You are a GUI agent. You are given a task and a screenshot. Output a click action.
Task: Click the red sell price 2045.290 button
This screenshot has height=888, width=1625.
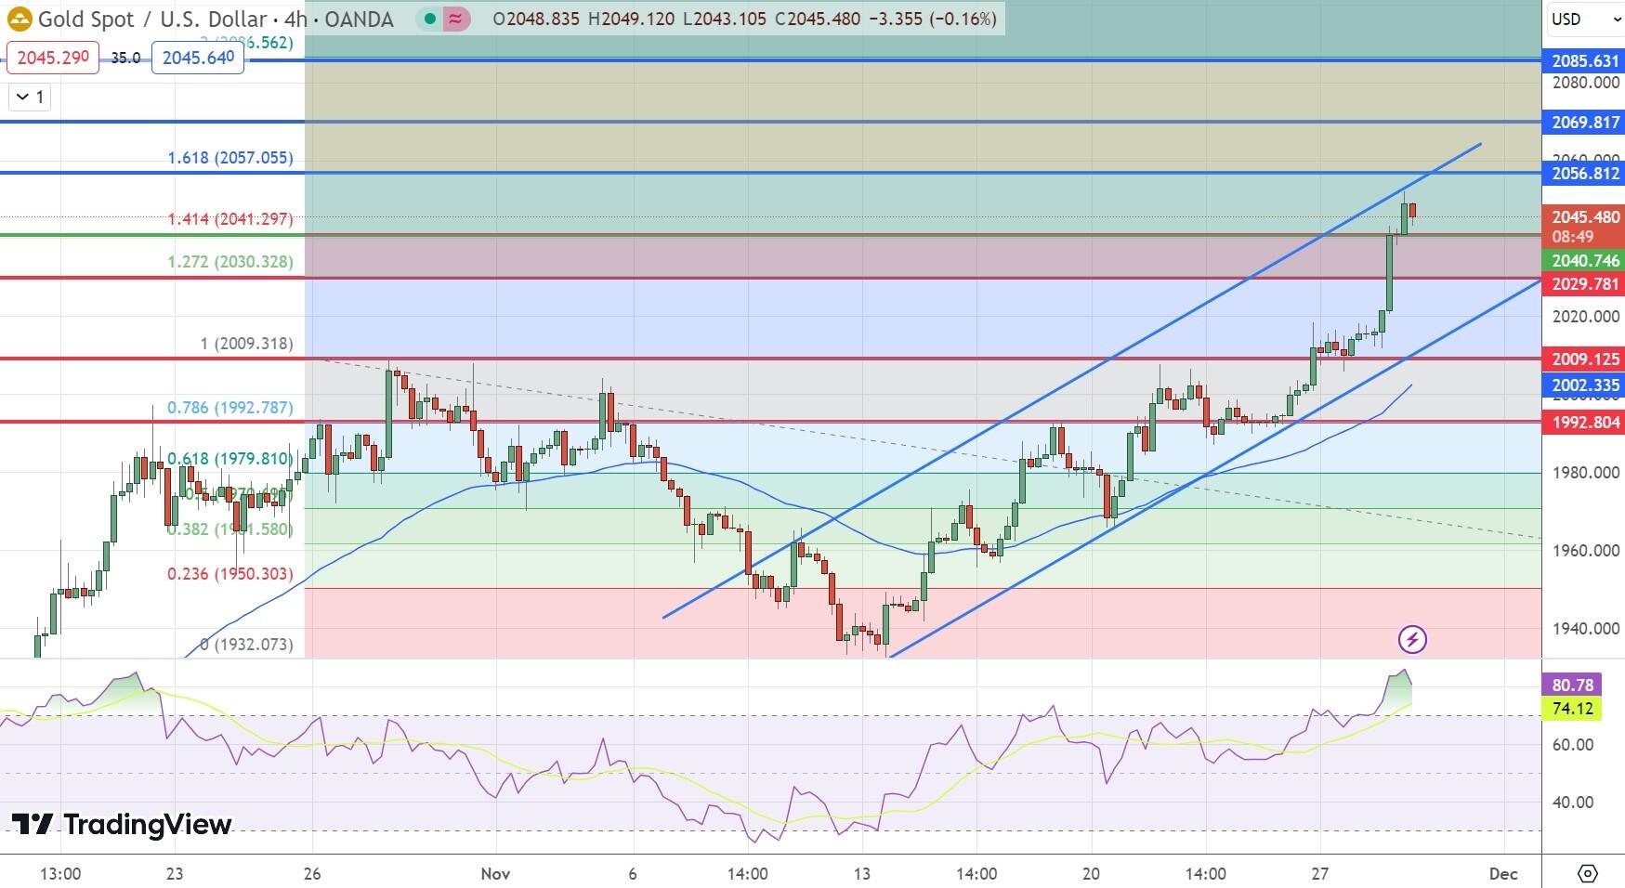pyautogui.click(x=53, y=58)
